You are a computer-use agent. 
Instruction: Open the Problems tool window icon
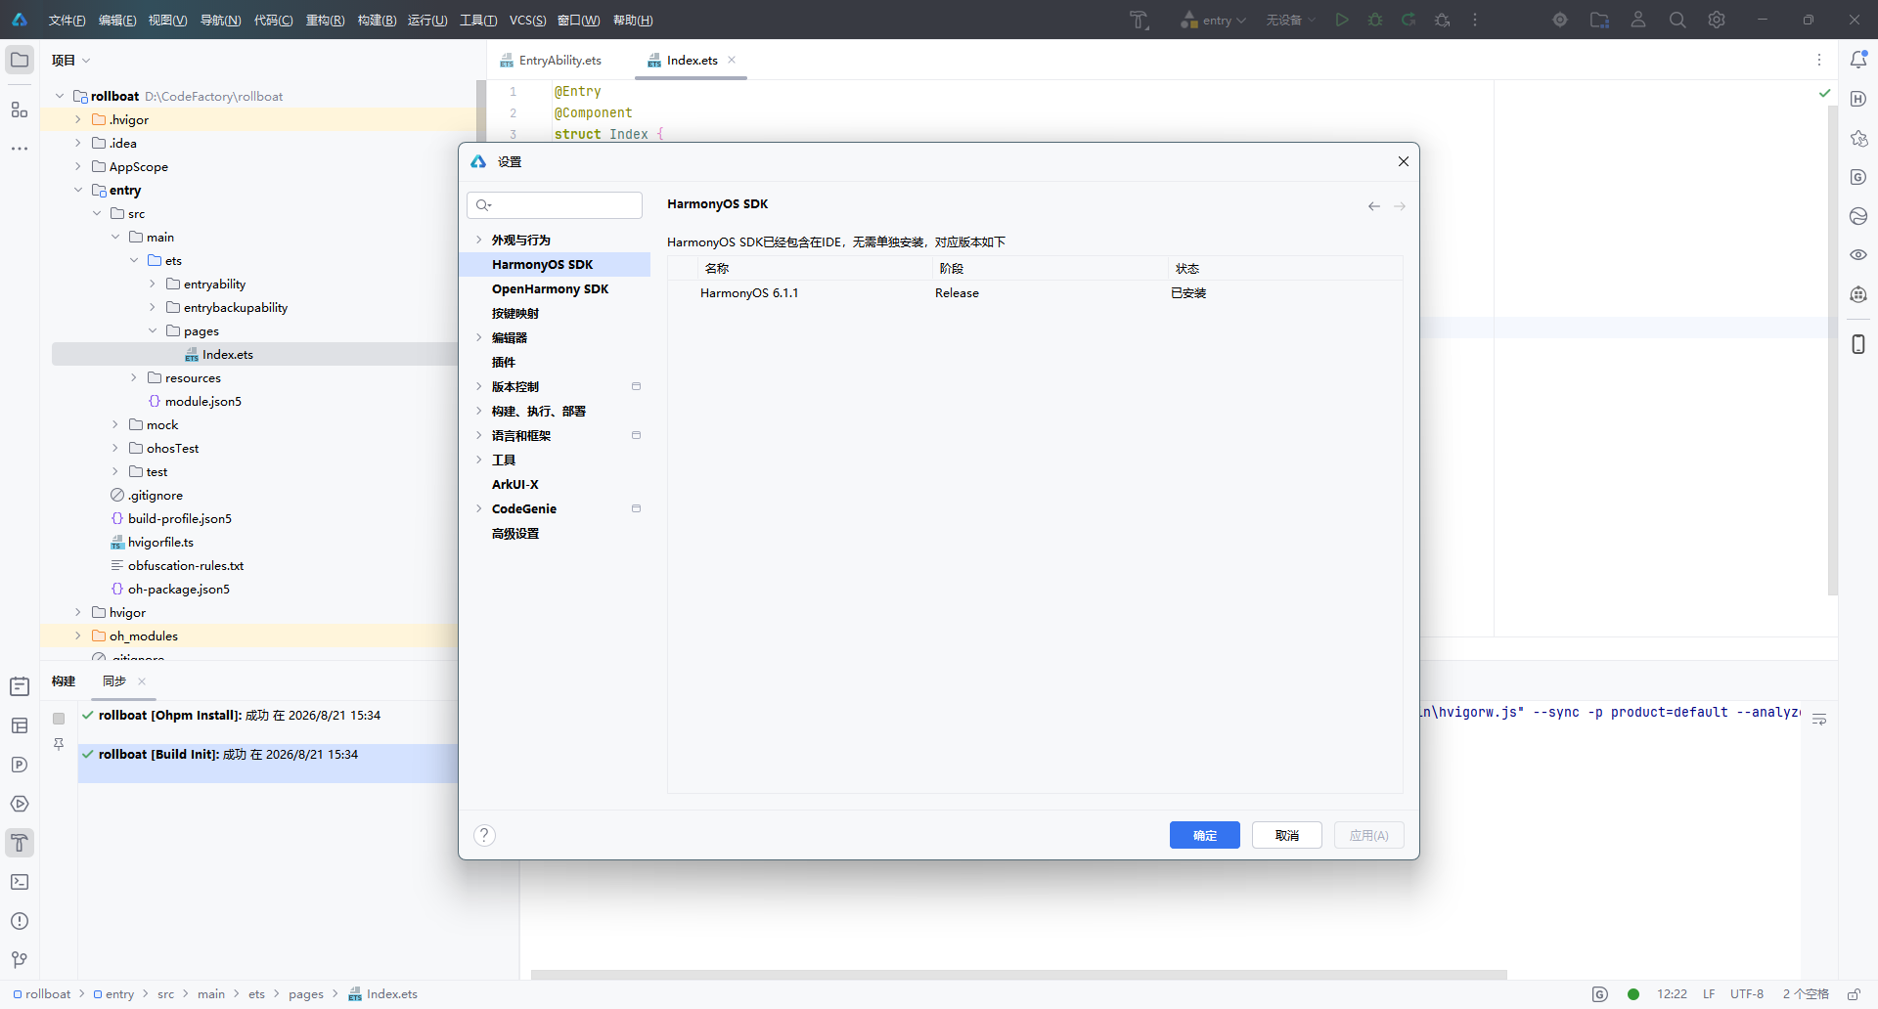click(20, 921)
